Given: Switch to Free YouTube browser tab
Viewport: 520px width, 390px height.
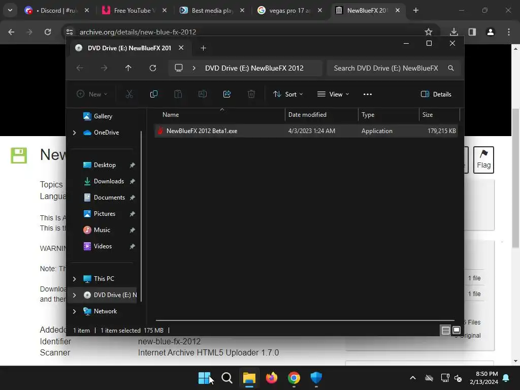Looking at the screenshot, I should click(x=134, y=10).
